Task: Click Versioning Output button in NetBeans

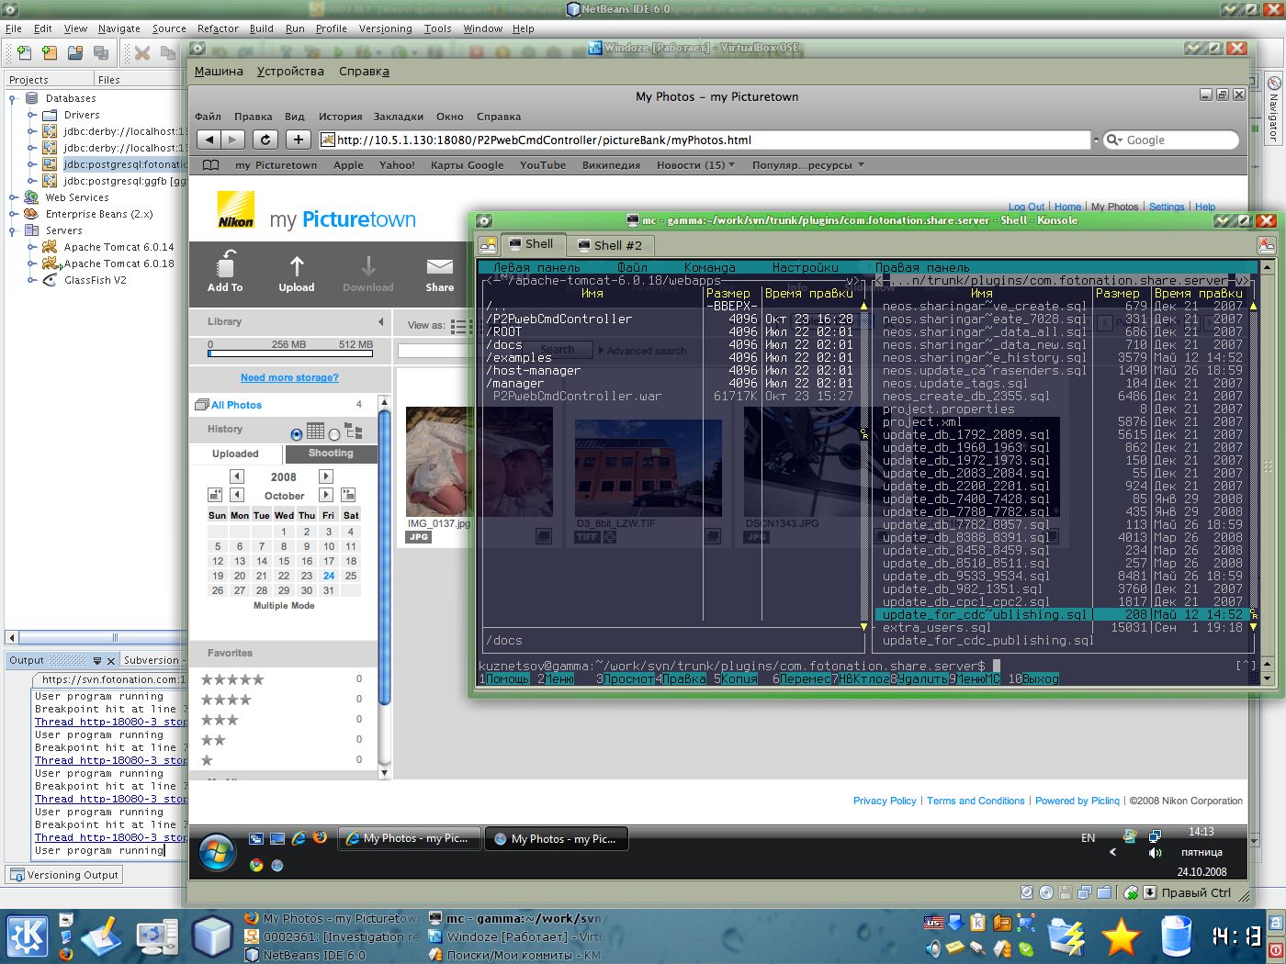Action: click(x=64, y=875)
